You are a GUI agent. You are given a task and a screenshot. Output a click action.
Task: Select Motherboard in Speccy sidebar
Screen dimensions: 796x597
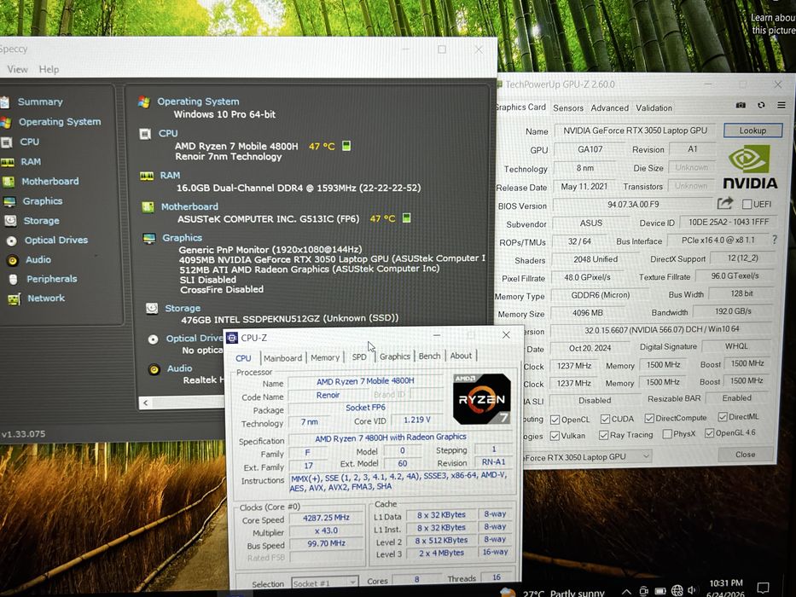click(x=49, y=181)
